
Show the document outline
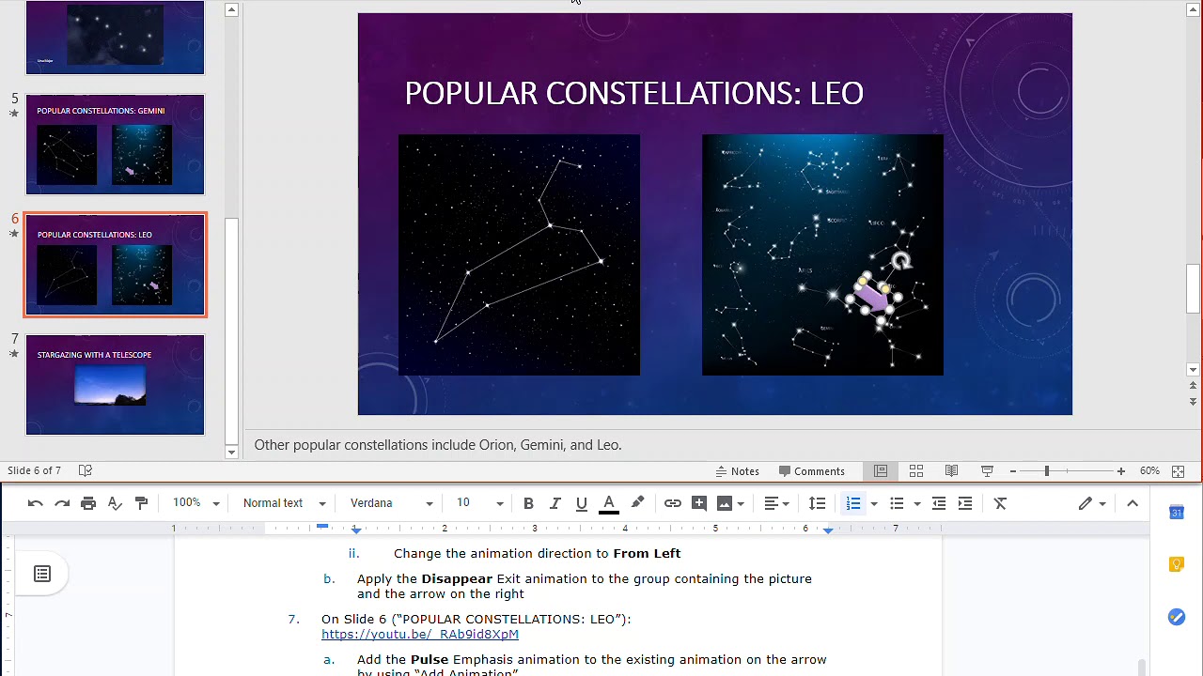(42, 574)
